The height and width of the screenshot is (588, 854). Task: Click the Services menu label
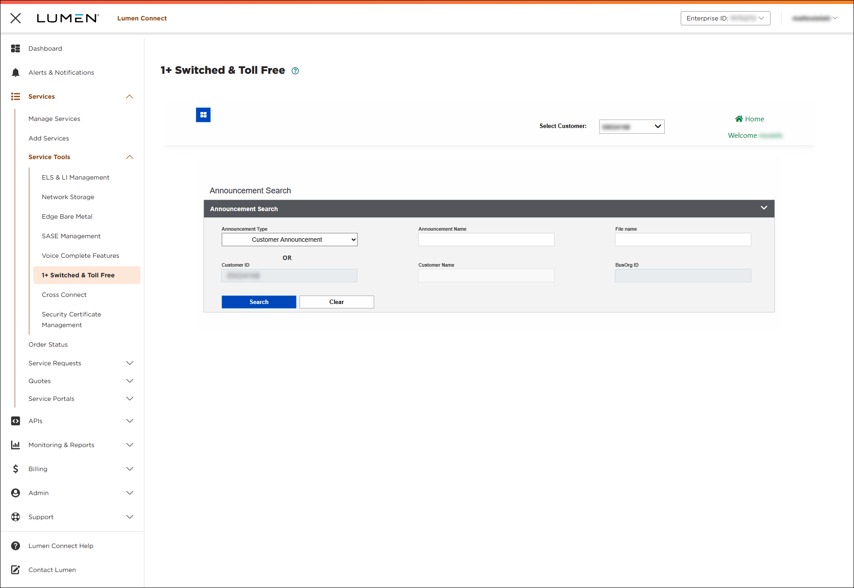click(42, 96)
